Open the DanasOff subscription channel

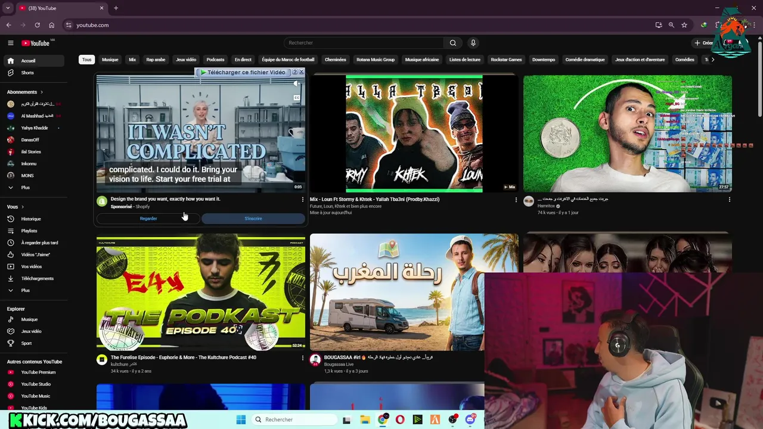pyautogui.click(x=33, y=139)
